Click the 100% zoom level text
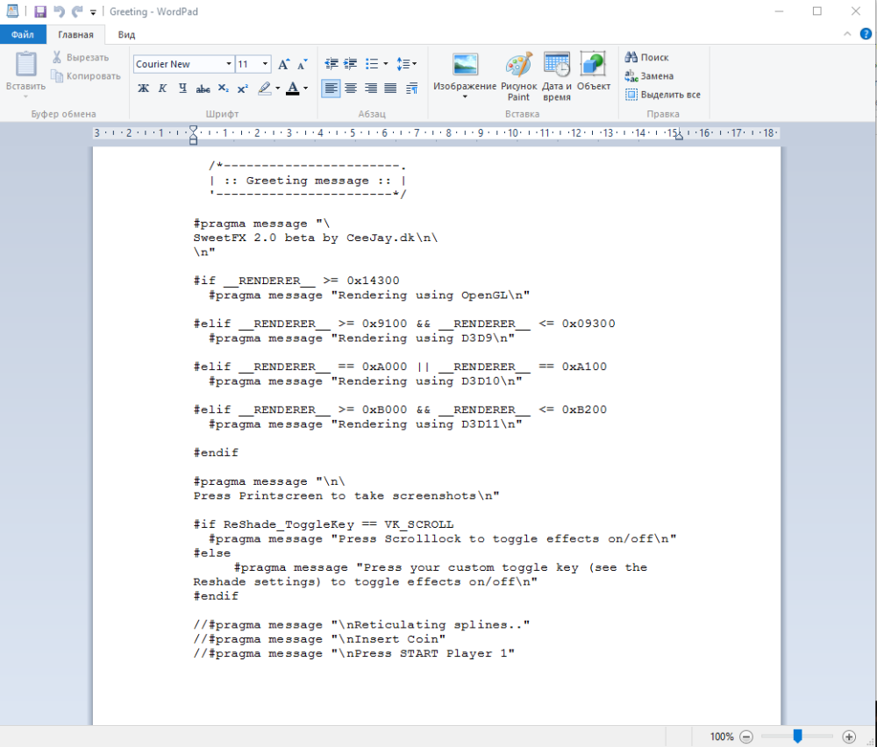 [x=722, y=737]
